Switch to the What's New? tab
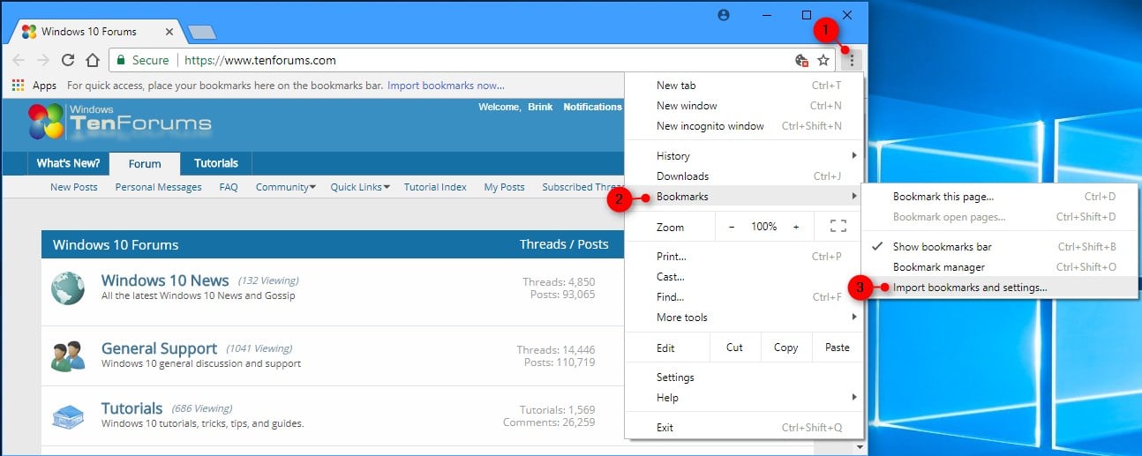Image resolution: width=1142 pixels, height=456 pixels. pyautogui.click(x=68, y=163)
